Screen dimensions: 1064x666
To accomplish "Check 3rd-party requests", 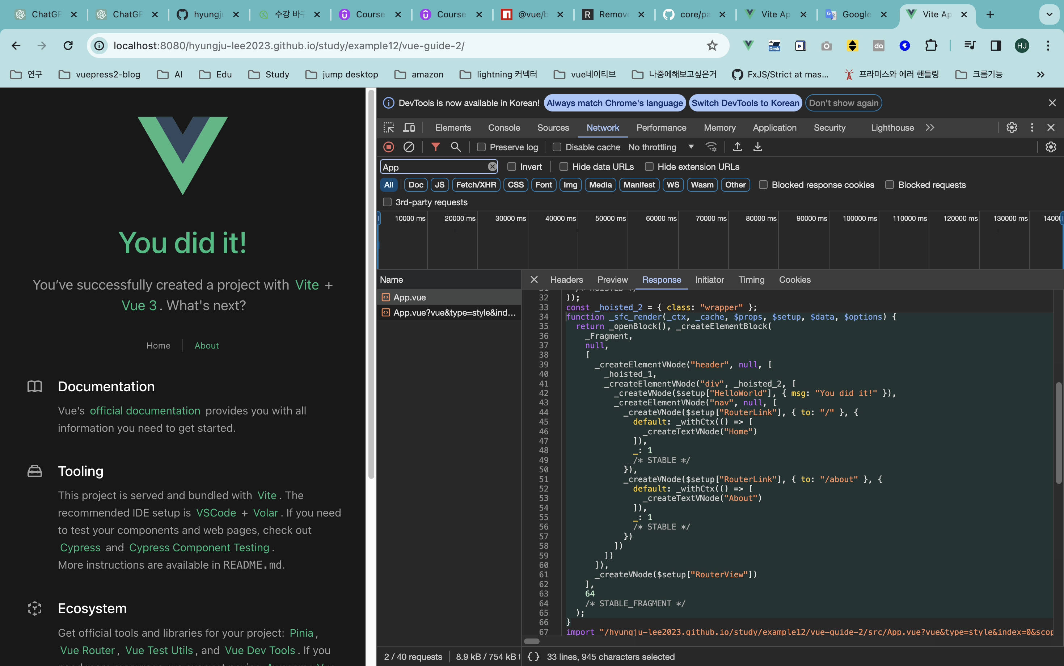I will coord(387,202).
